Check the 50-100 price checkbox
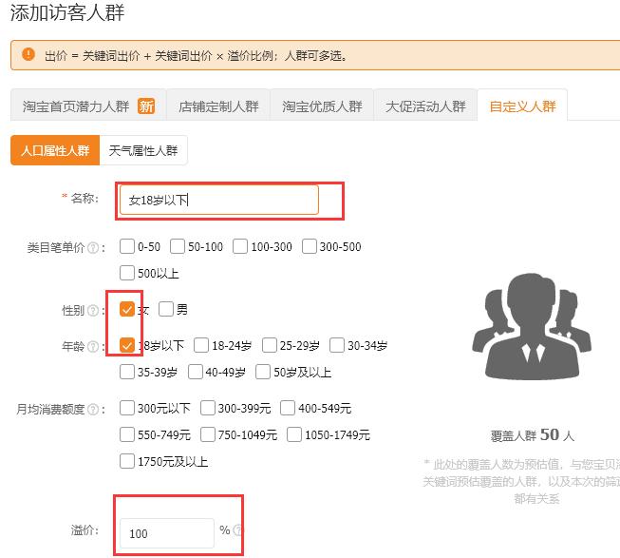This screenshot has width=620, height=558. 178,246
